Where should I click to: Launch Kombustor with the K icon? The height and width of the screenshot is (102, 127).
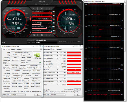[x=34, y=8]
